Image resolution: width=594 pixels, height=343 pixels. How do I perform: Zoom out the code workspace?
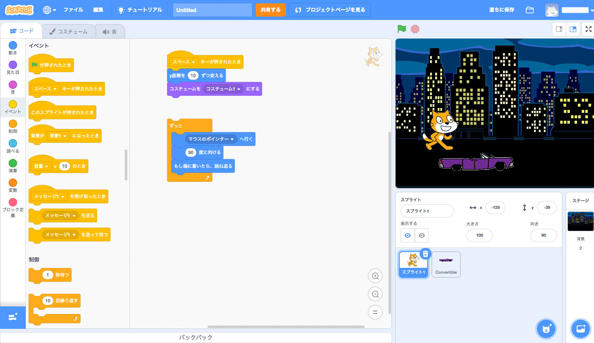(x=375, y=294)
